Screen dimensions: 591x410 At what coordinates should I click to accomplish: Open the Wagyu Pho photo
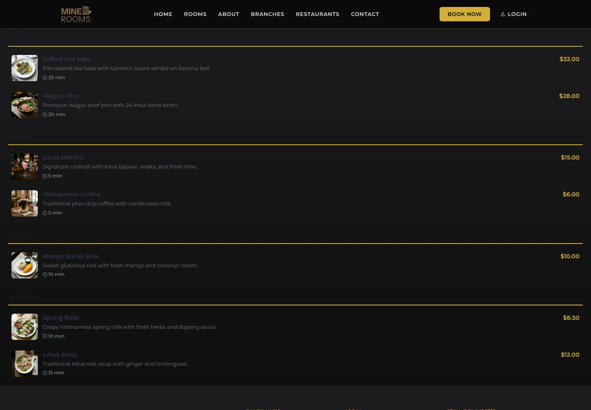click(25, 105)
